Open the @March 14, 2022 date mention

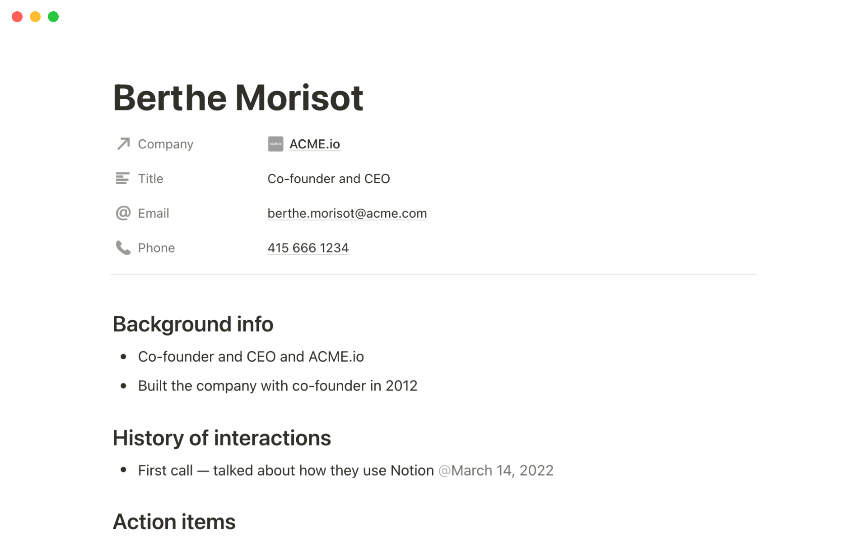tap(495, 470)
